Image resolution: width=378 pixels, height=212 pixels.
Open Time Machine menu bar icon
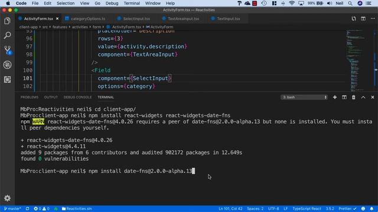[x=264, y=3]
